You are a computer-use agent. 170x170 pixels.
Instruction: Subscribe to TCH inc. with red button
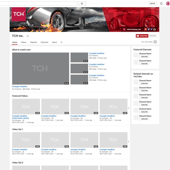142,36
